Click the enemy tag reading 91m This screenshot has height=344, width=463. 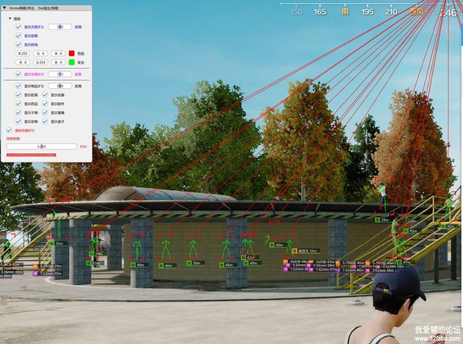(413, 231)
